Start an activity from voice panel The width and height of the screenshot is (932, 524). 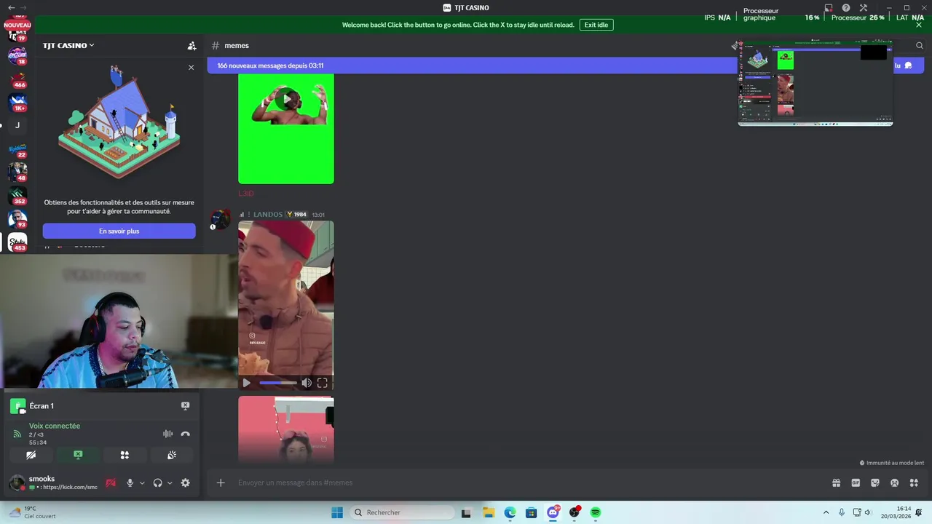pyautogui.click(x=125, y=455)
